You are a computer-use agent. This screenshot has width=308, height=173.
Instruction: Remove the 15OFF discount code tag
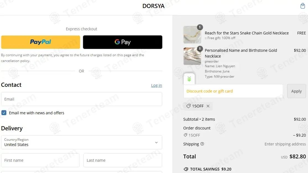point(208,106)
